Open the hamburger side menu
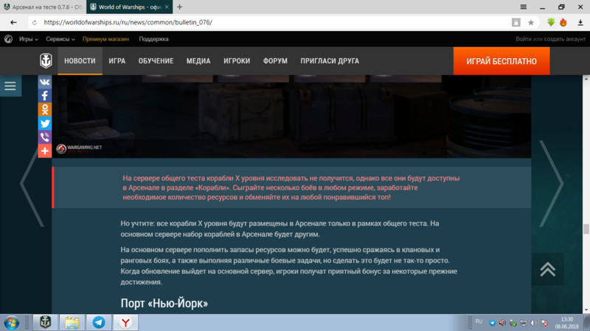Image resolution: width=590 pixels, height=331 pixels. tap(10, 86)
